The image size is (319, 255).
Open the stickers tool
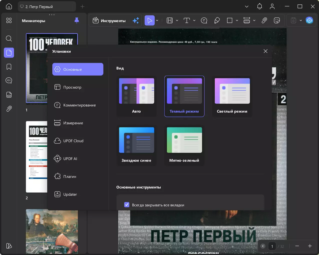(x=277, y=20)
